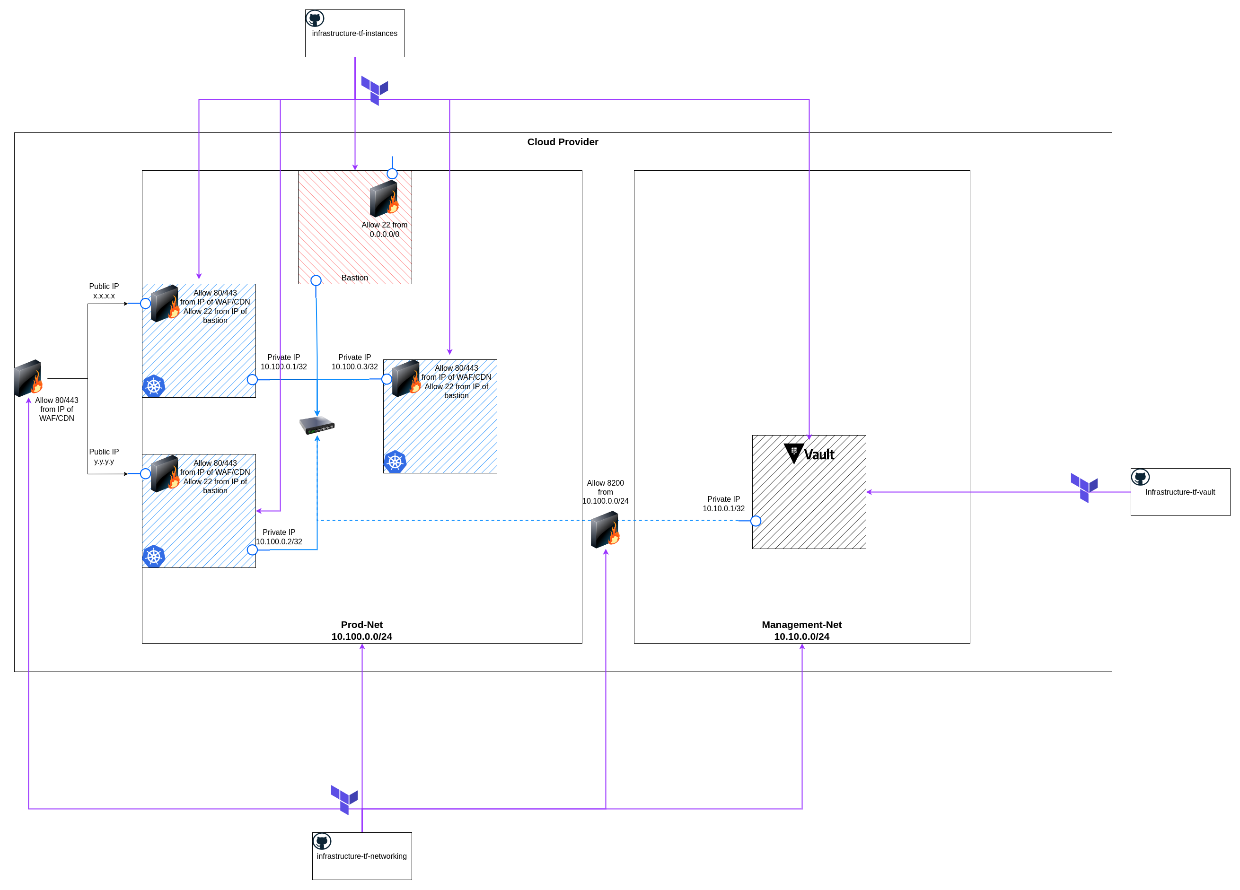This screenshot has width=1240, height=890.
Task: Click 'Public IP x.x.x.x' label
Action: [104, 291]
